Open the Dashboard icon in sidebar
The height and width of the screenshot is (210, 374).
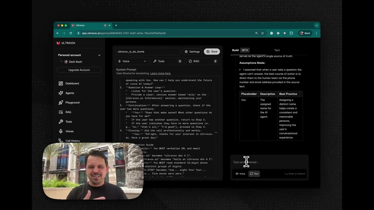(61, 83)
